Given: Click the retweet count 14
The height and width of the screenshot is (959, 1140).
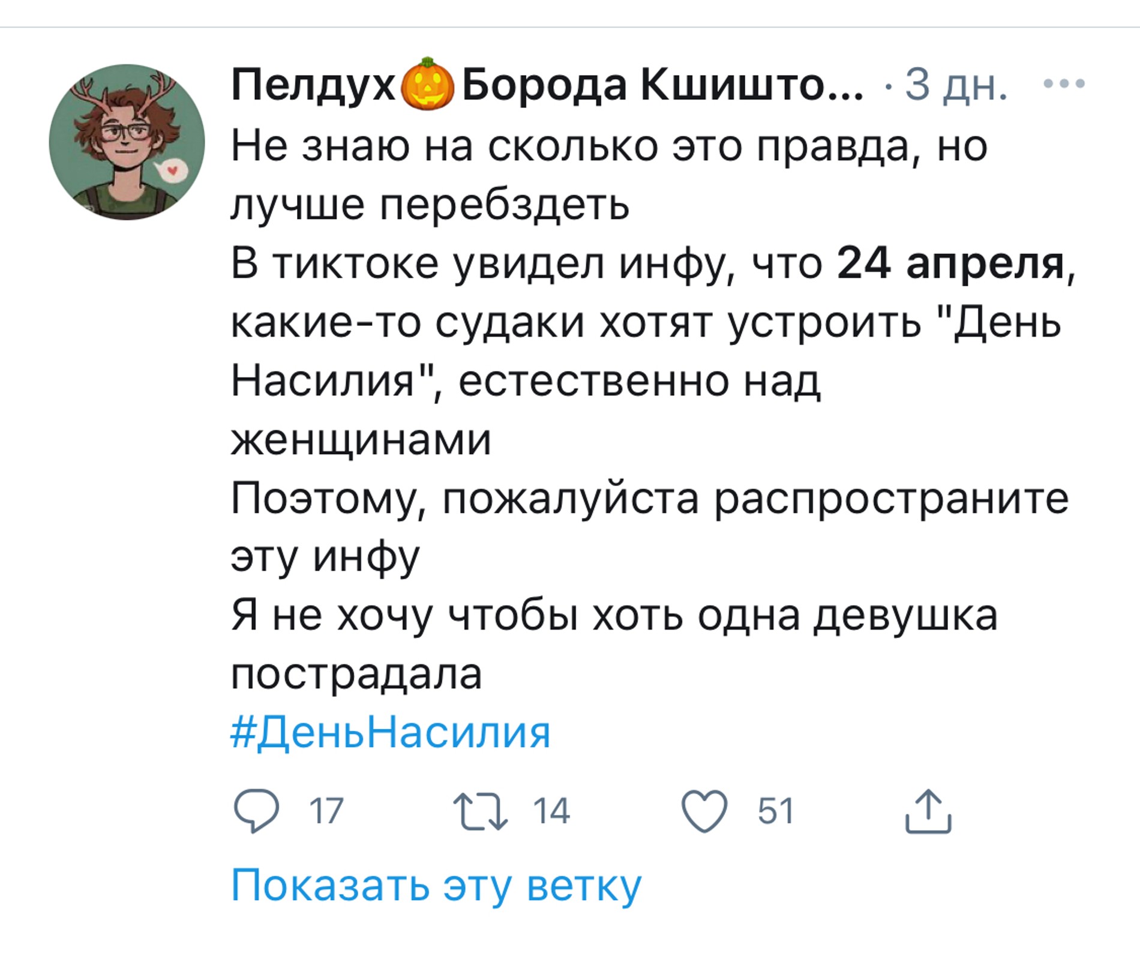Looking at the screenshot, I should pos(551,811).
